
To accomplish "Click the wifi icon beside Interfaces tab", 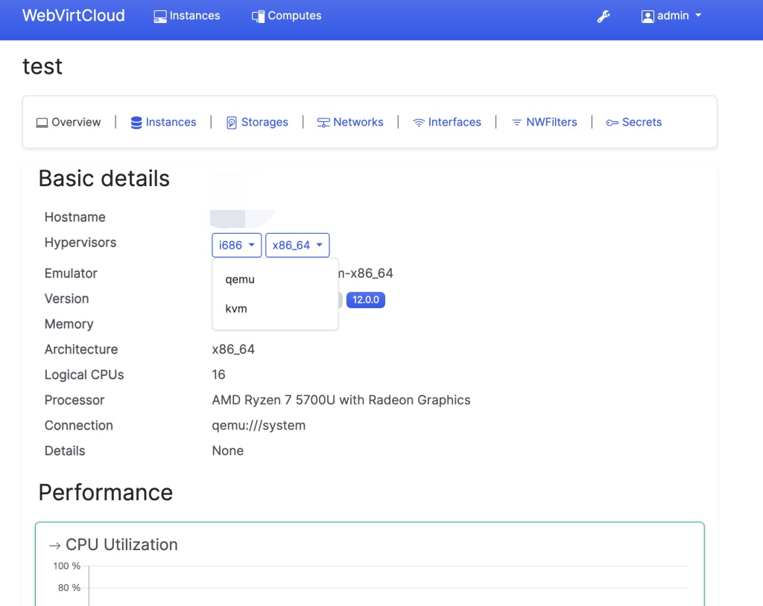I will click(x=419, y=123).
